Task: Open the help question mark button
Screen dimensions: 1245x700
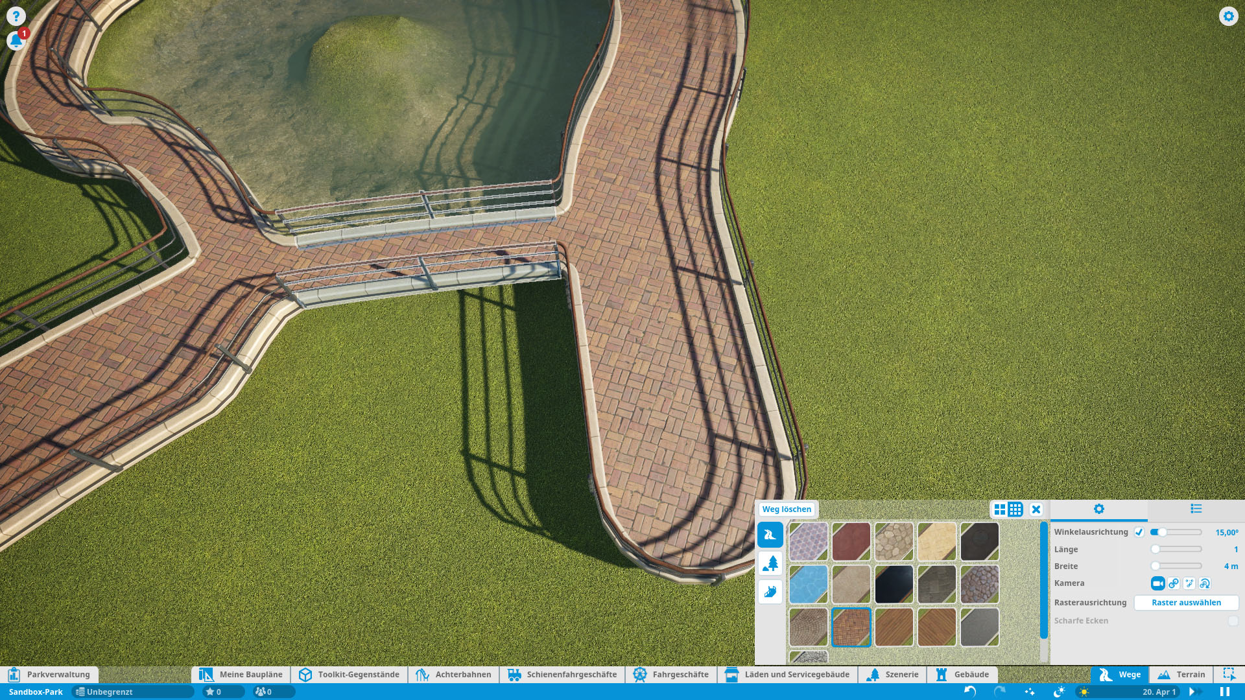Action: (x=16, y=16)
